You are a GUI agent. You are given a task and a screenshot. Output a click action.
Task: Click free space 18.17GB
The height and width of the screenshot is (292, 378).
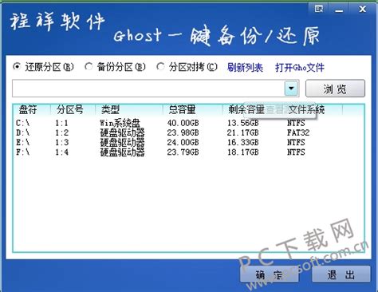coord(243,152)
